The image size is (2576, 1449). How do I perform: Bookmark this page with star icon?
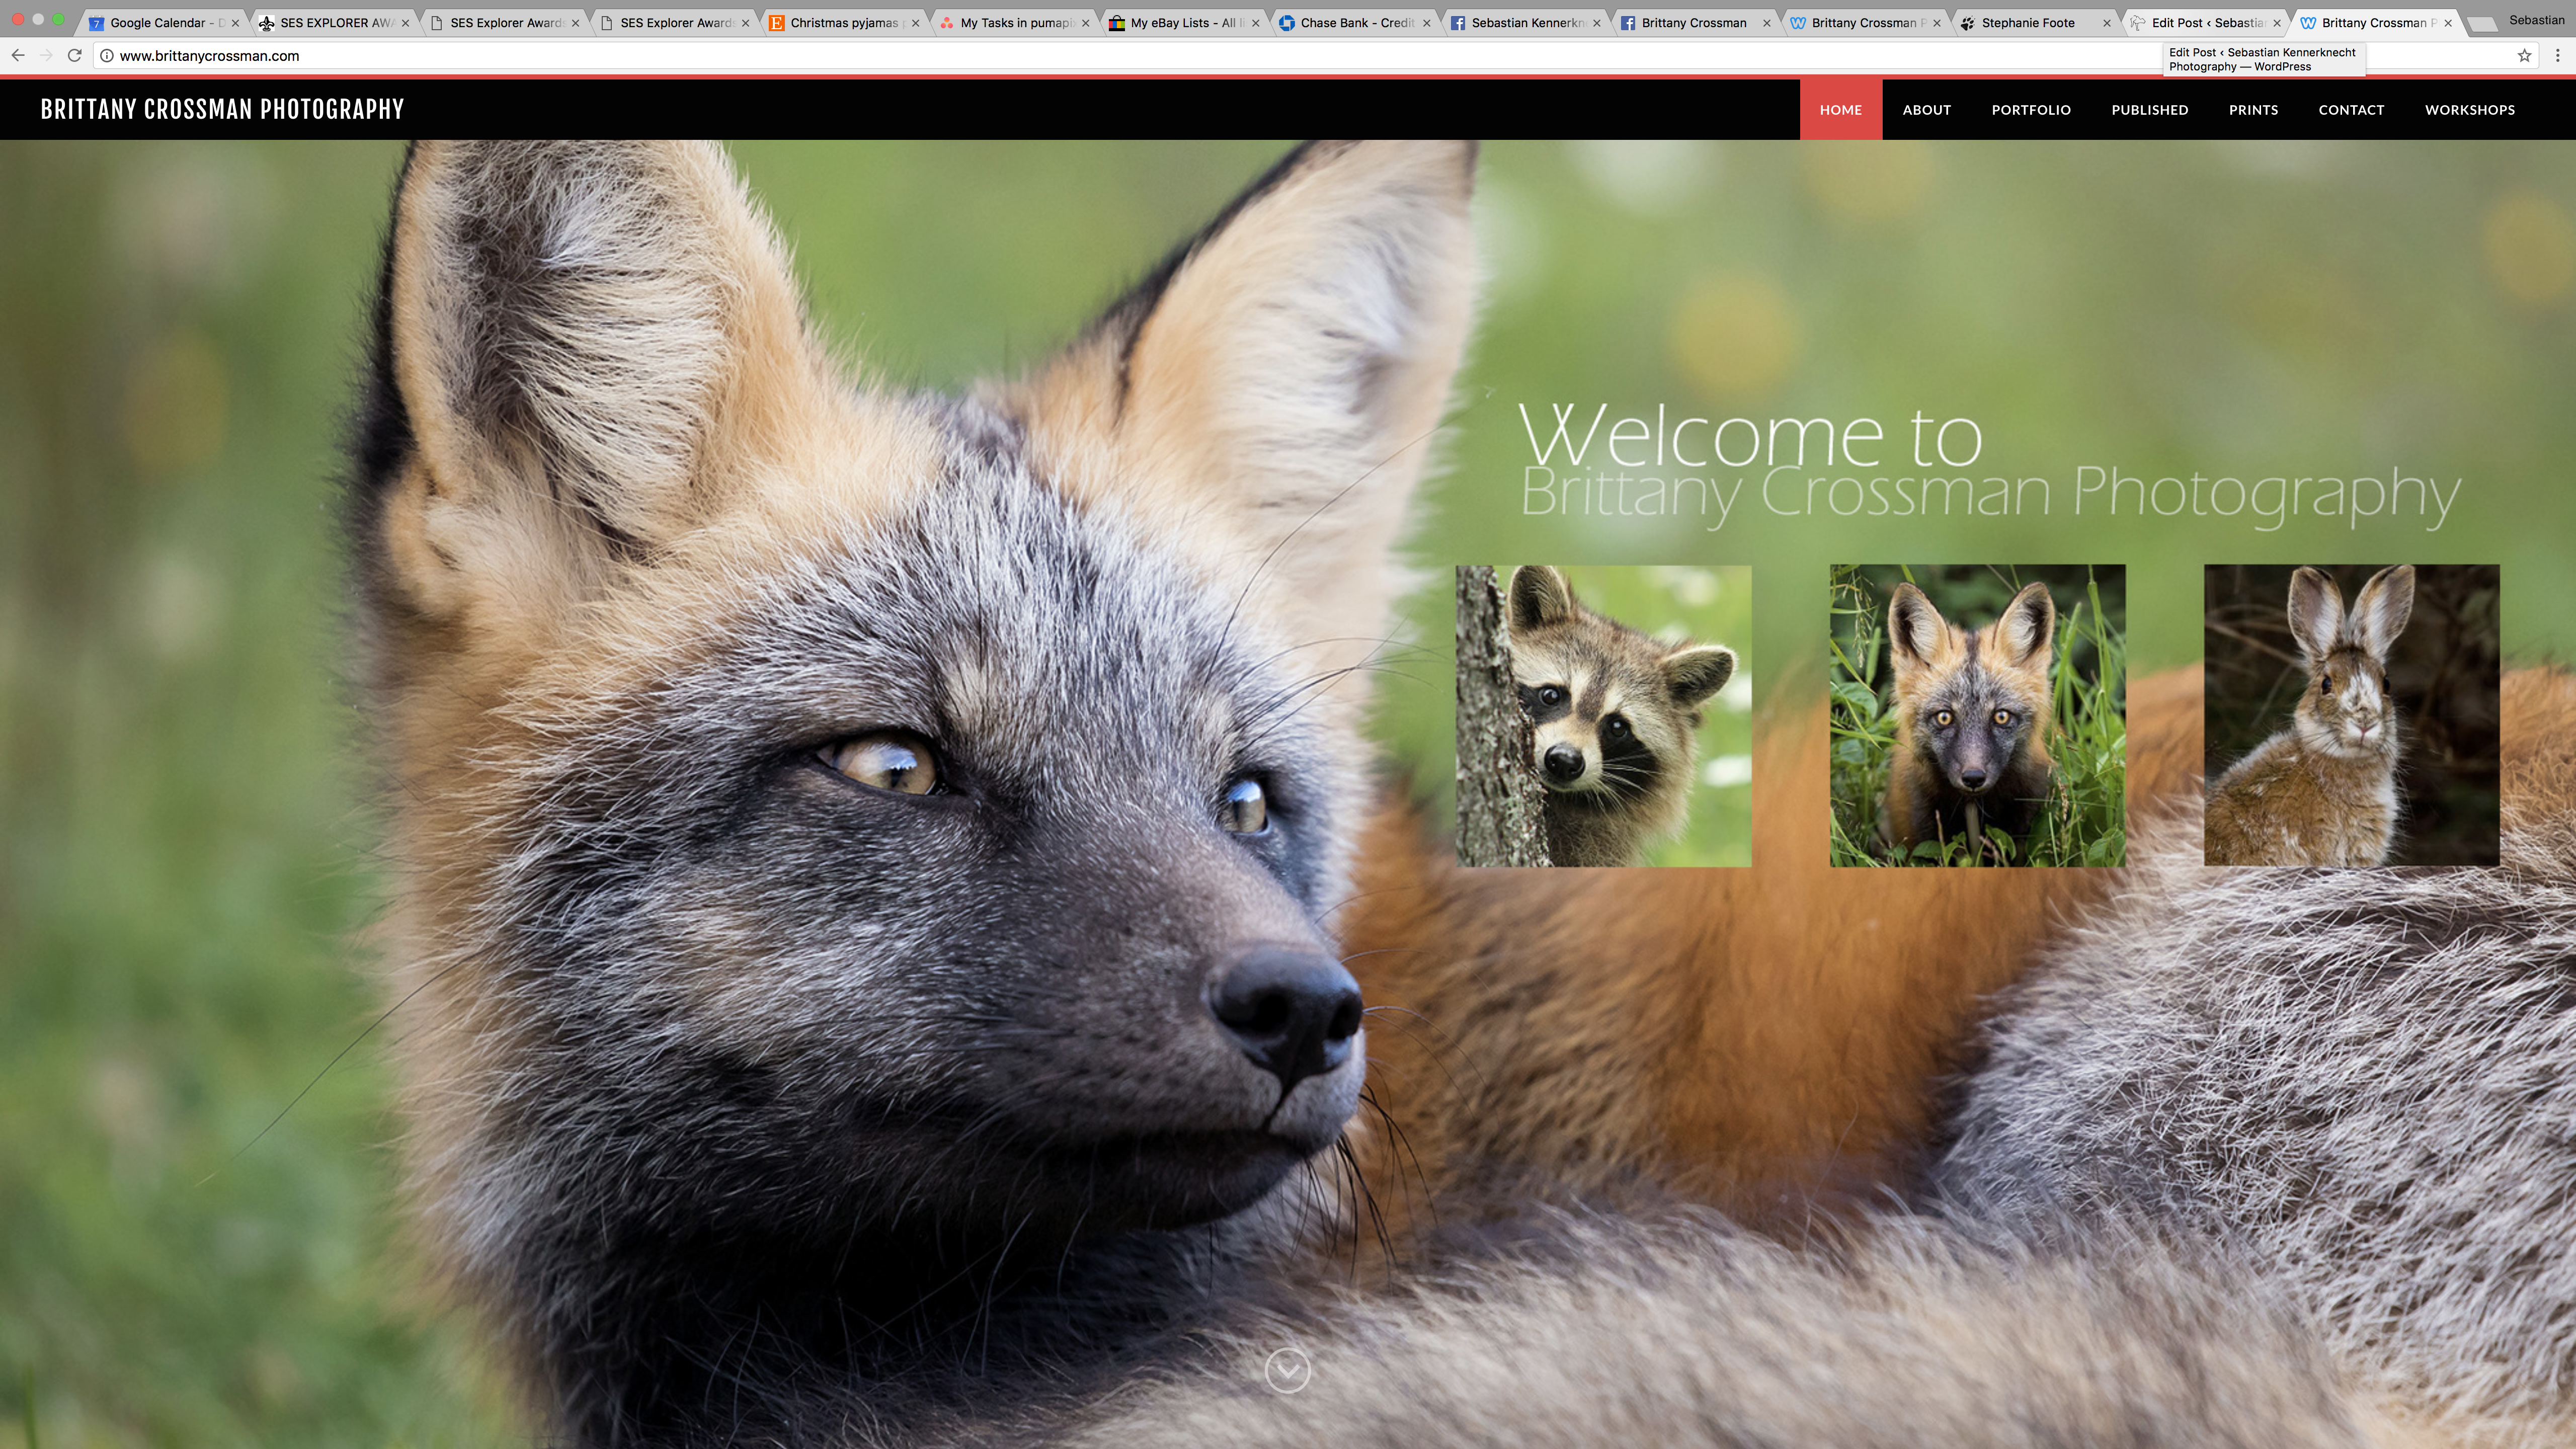(2524, 55)
